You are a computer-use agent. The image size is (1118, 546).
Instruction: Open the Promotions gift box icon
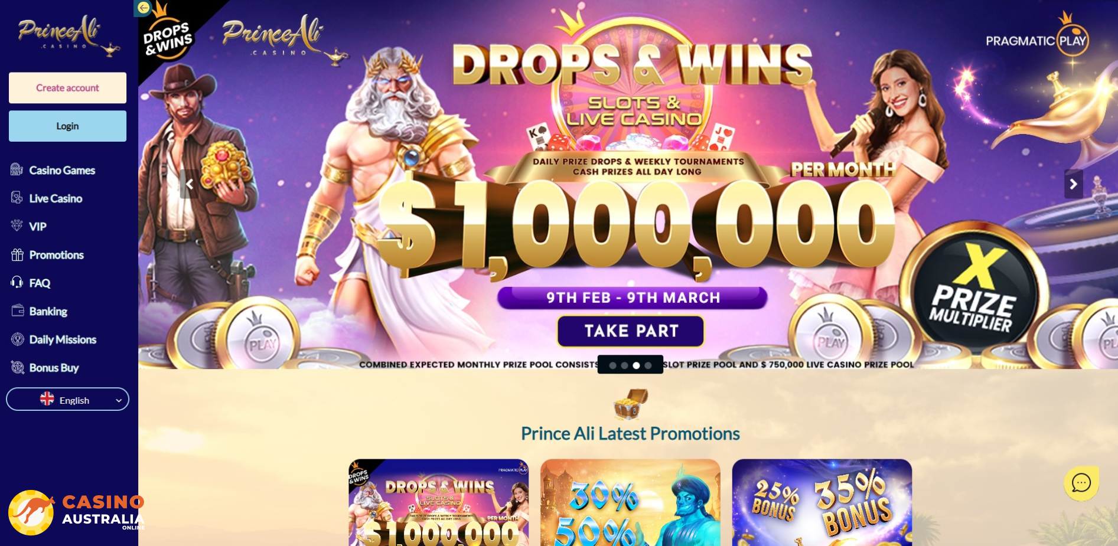(17, 254)
